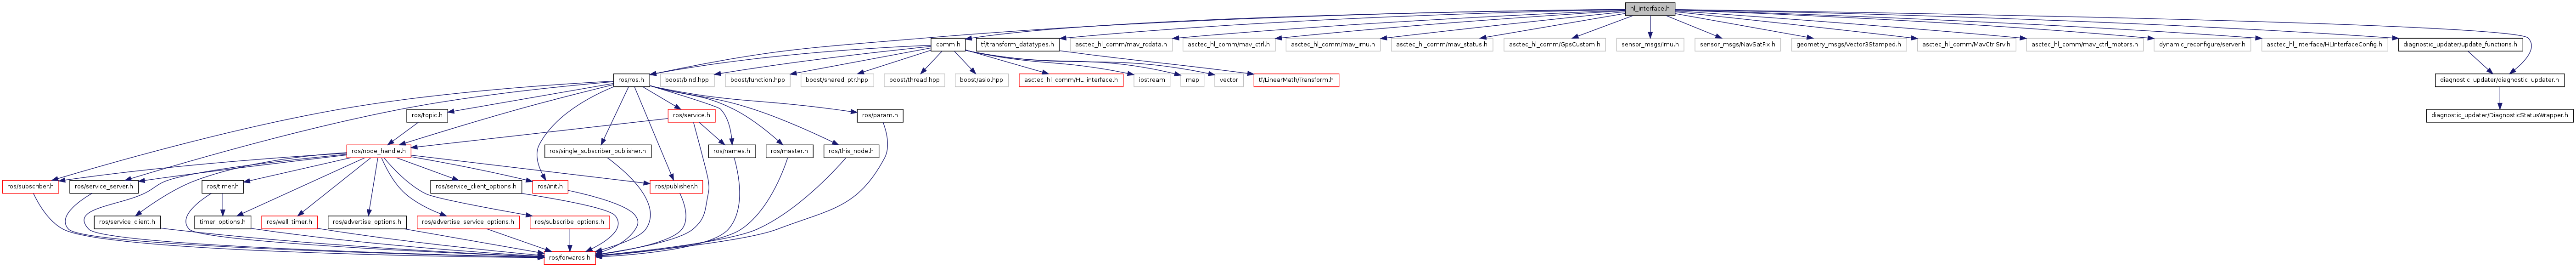Open the tf/LinearMath/Transform.h node
The width and height of the screenshot is (2576, 267).
[x=1296, y=80]
